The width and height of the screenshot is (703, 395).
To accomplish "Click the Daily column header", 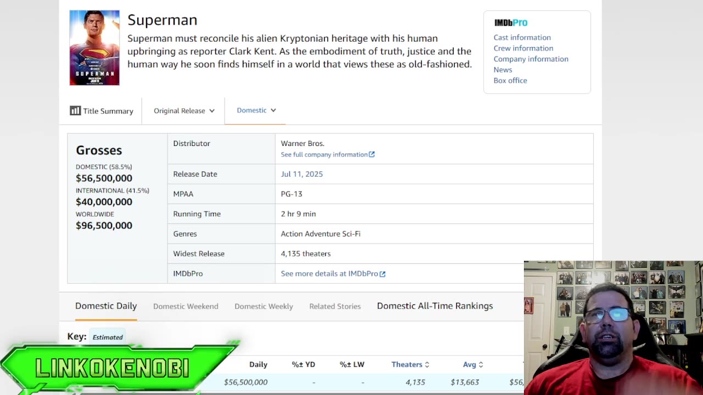I will [258, 364].
